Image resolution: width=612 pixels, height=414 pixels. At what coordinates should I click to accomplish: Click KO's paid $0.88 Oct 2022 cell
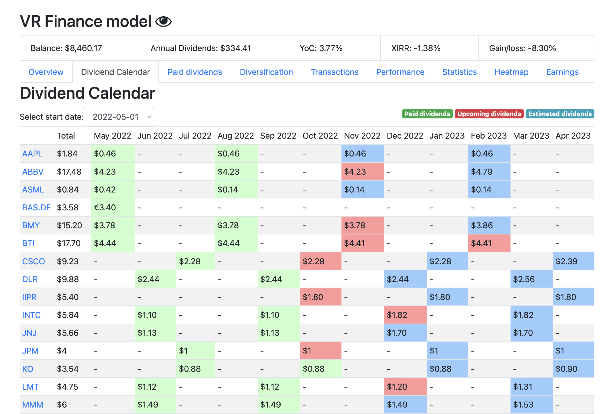click(320, 369)
